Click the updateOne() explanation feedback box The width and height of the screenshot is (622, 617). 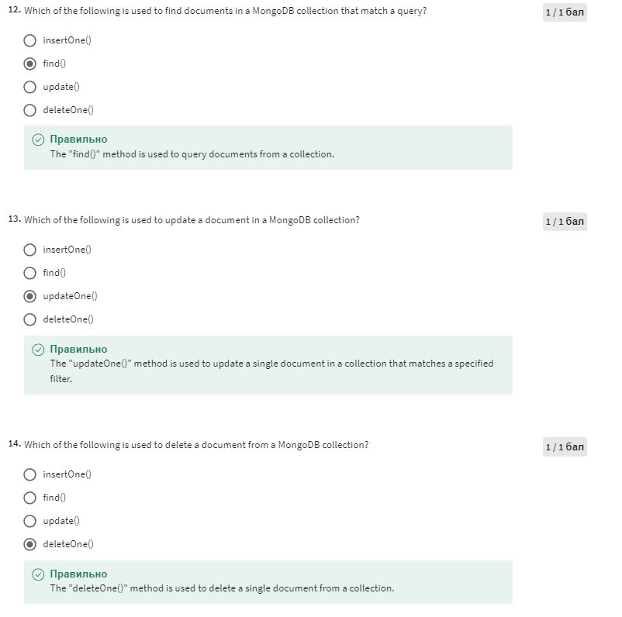click(268, 365)
